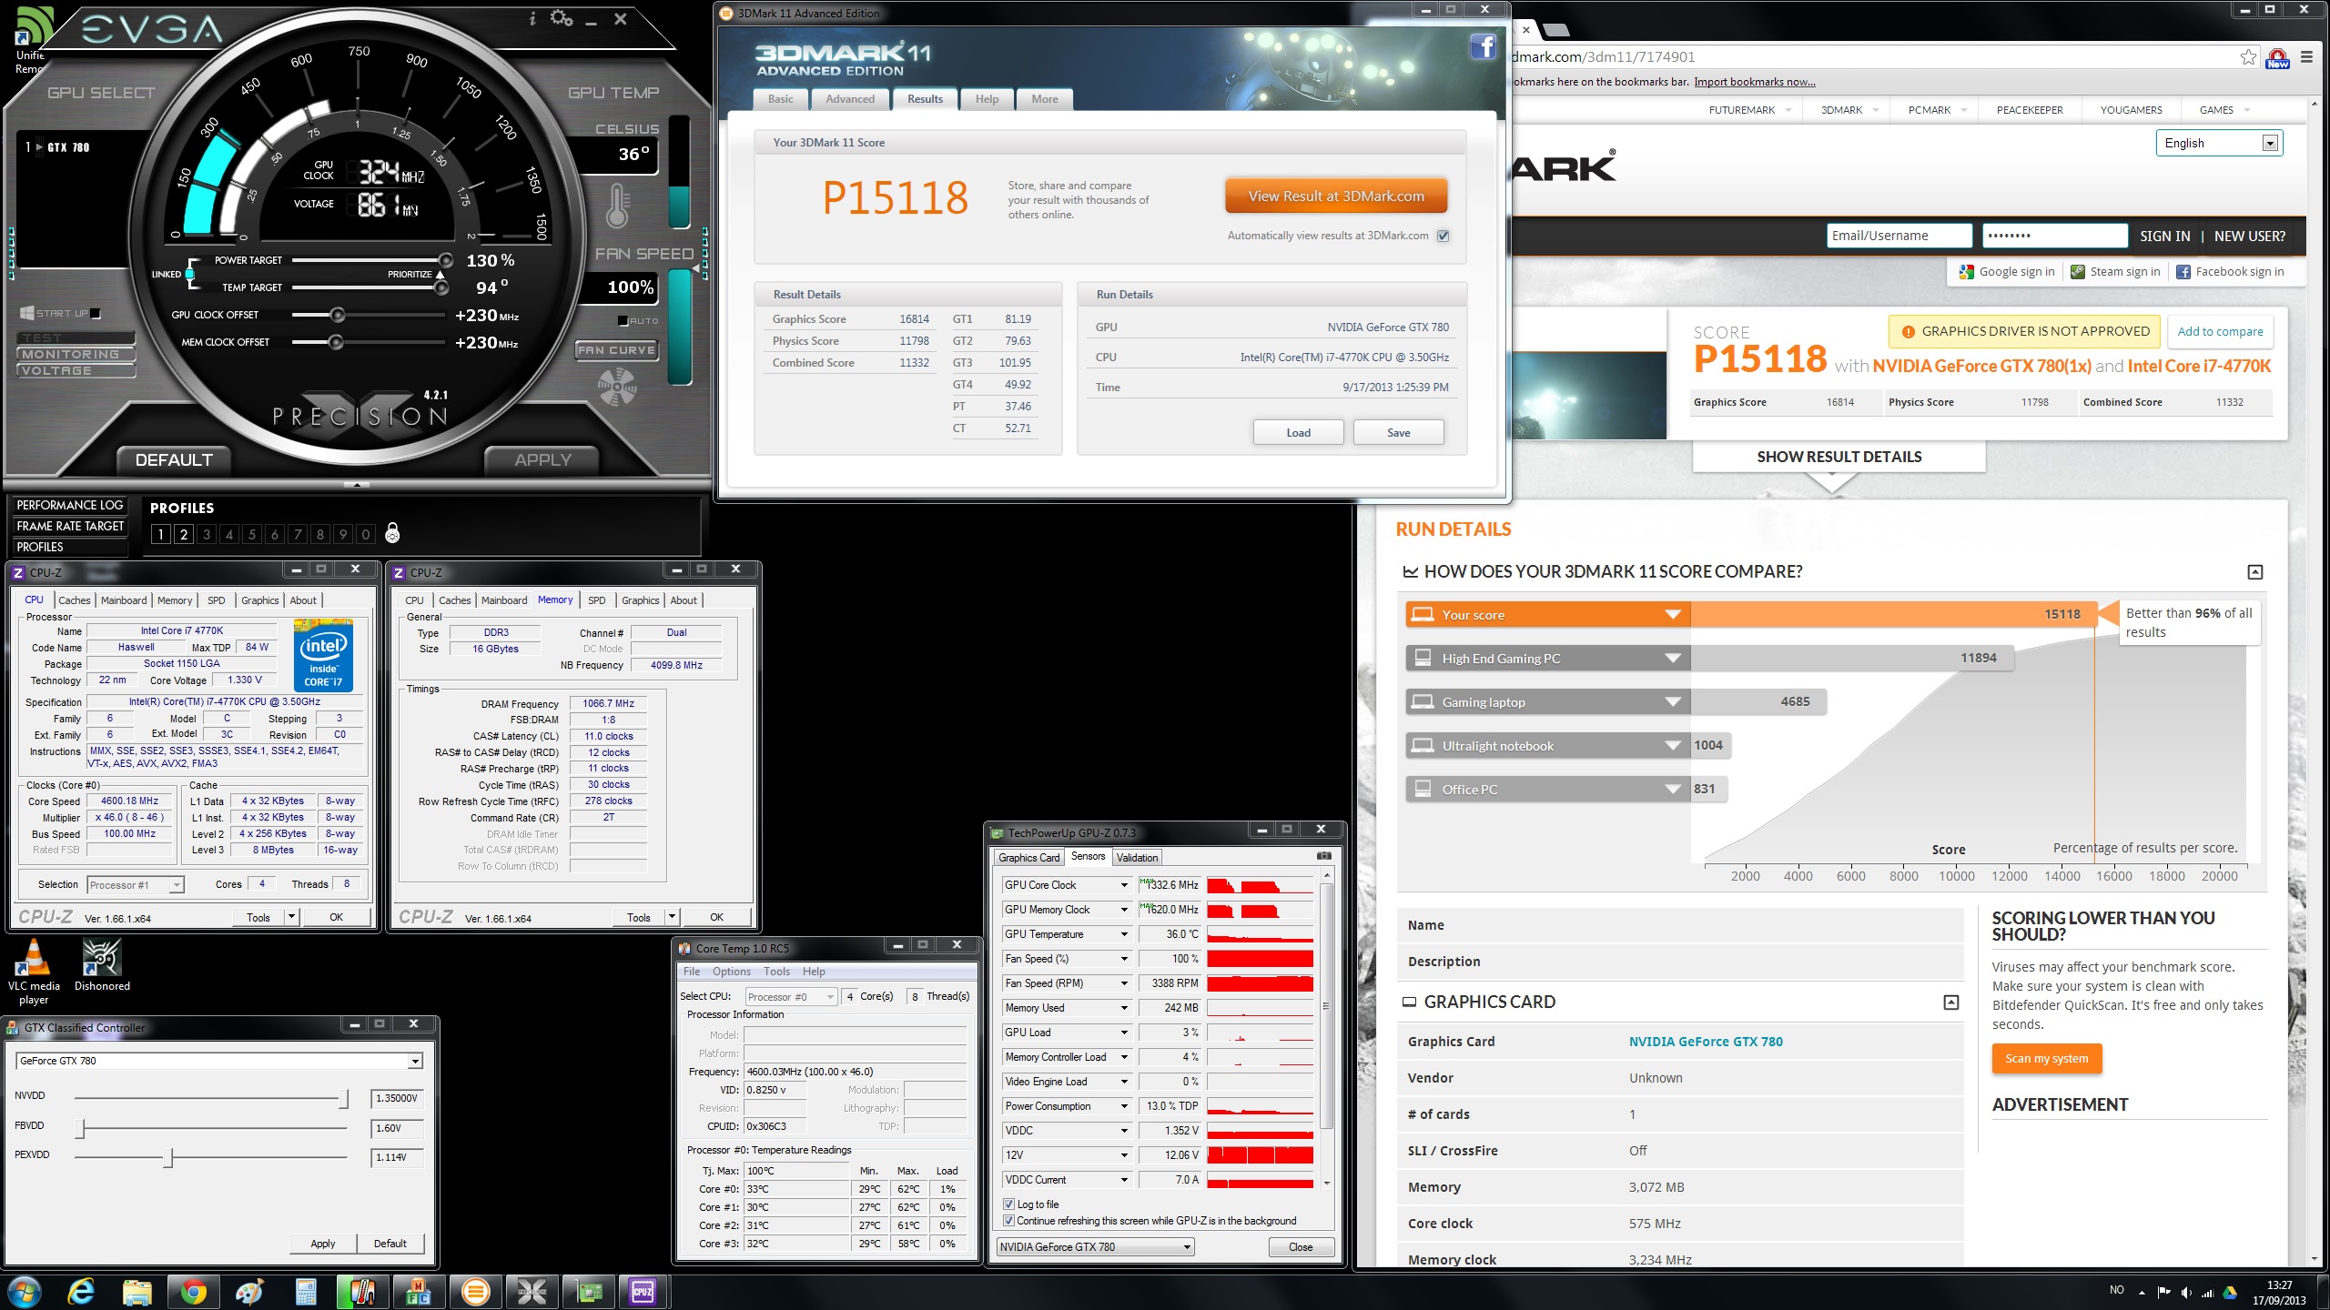Open GPU-Z Graphics Card tab

point(1028,858)
